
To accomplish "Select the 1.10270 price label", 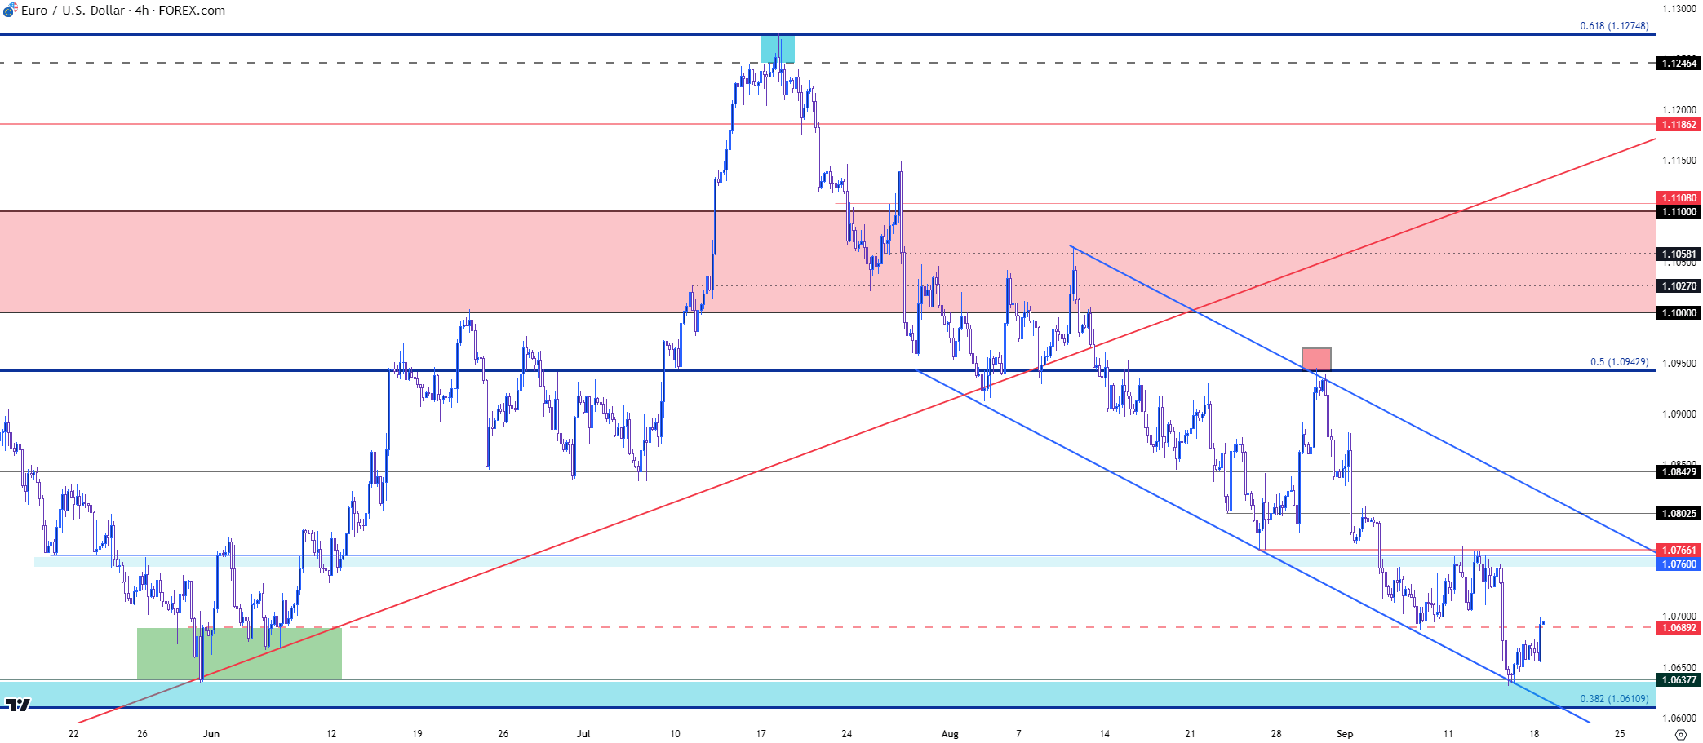I will click(x=1679, y=285).
